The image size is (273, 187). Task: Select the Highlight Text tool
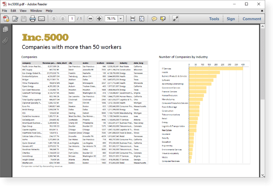pyautogui.click(x=163, y=18)
